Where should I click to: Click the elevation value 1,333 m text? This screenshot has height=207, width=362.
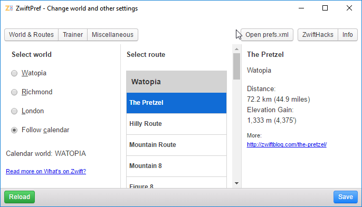tap(271, 120)
